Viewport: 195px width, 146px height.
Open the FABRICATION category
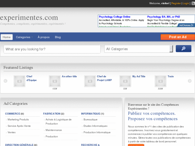(x=51, y=114)
